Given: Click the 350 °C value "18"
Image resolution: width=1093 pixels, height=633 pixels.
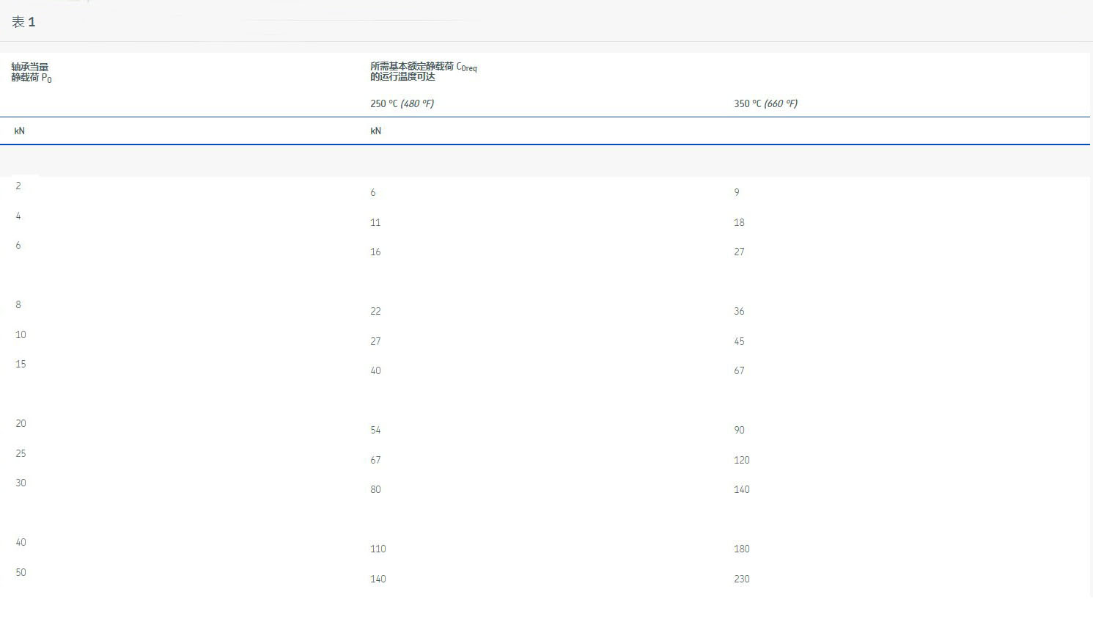Looking at the screenshot, I should click(739, 222).
